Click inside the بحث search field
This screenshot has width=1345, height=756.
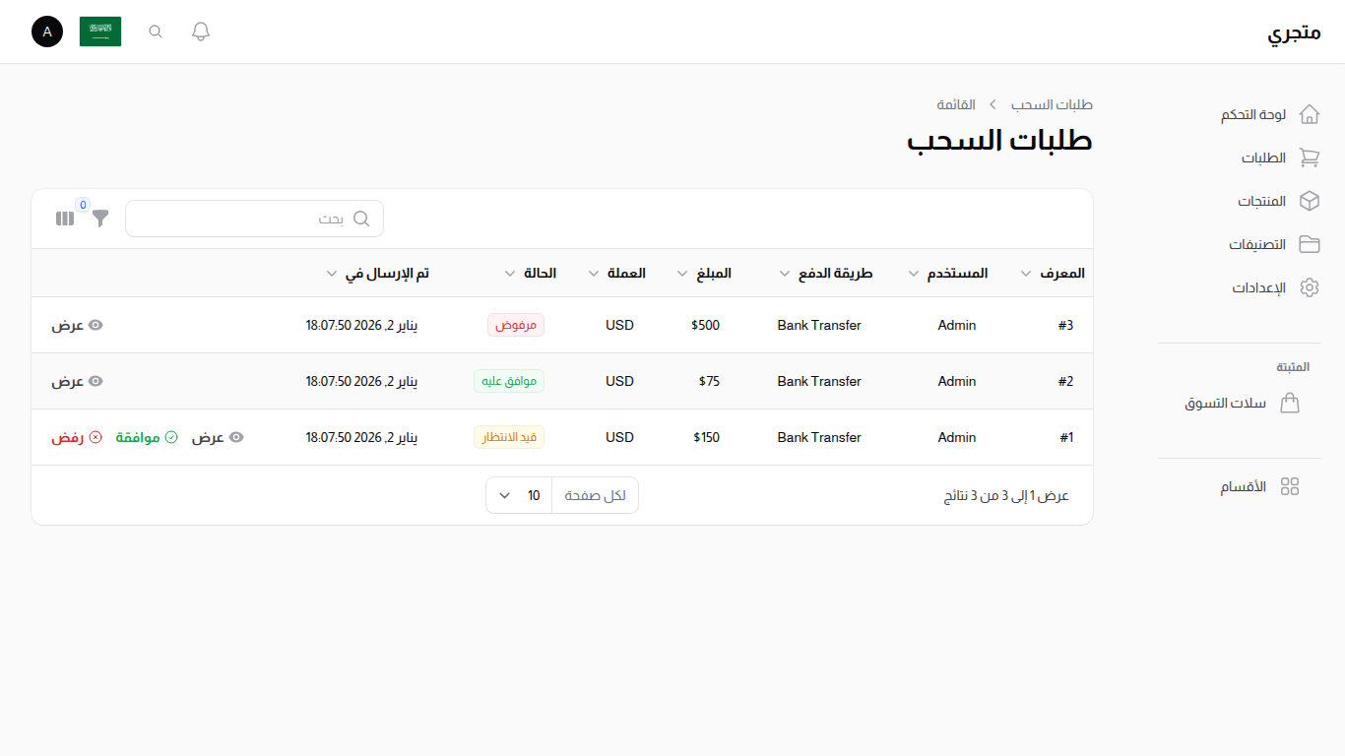pyautogui.click(x=254, y=218)
